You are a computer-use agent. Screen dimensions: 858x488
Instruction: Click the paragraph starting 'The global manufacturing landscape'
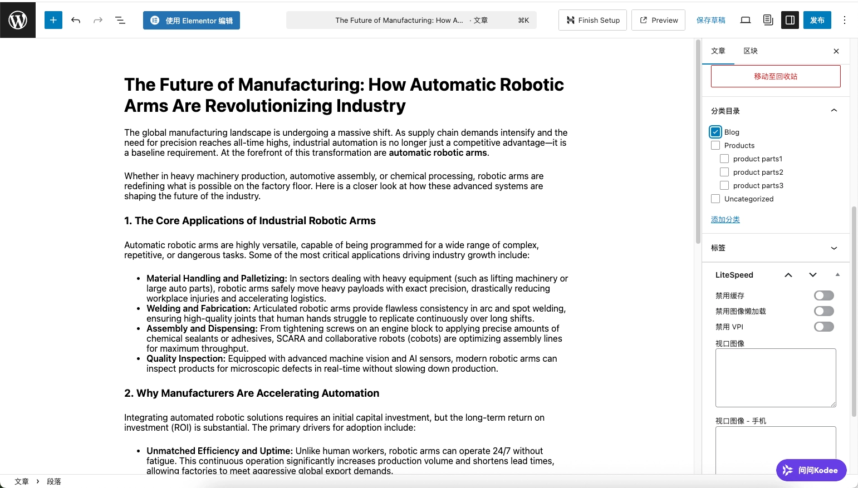[347, 142]
